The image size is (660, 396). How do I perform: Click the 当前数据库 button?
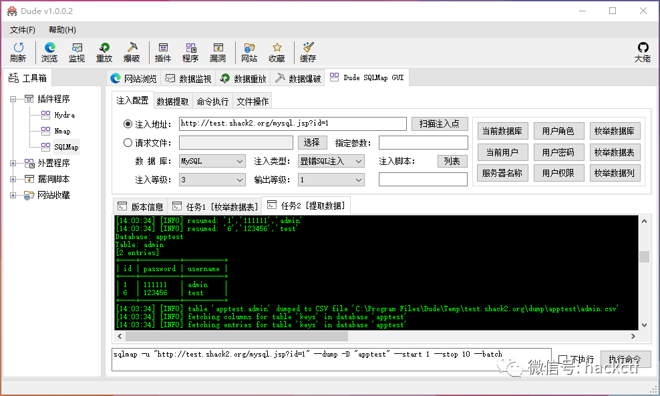tap(502, 132)
